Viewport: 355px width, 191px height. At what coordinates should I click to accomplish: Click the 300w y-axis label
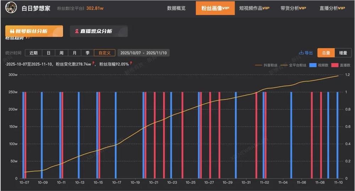pyautogui.click(x=13, y=75)
